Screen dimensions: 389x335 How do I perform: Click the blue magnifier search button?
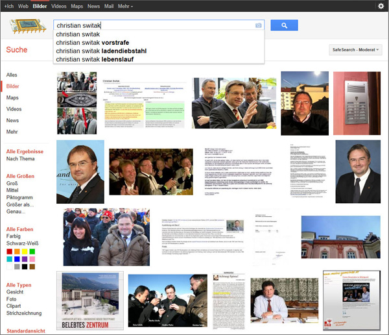coord(285,25)
